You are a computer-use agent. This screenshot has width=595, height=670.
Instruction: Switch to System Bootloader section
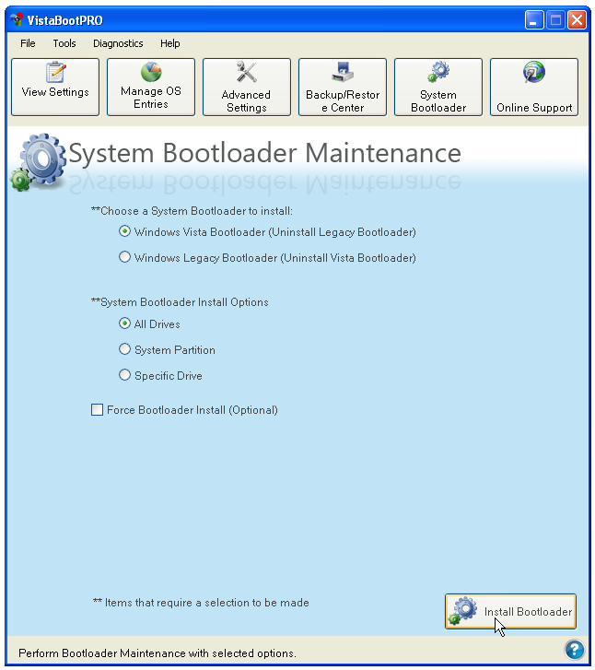[x=438, y=88]
